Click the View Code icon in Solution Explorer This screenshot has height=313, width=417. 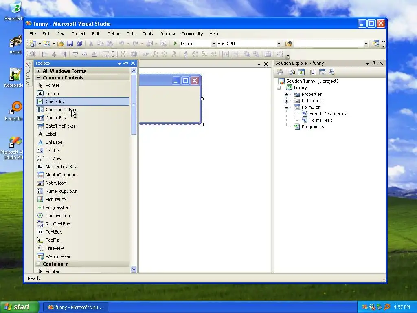pos(313,72)
